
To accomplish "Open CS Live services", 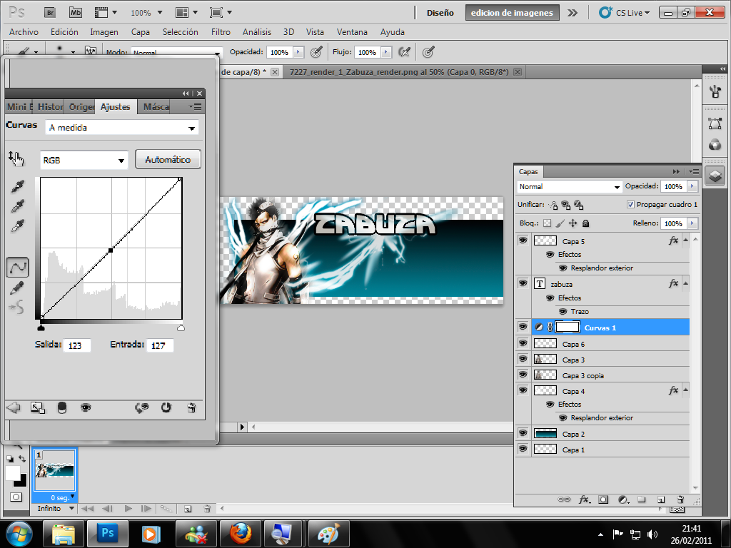I will 625,13.
